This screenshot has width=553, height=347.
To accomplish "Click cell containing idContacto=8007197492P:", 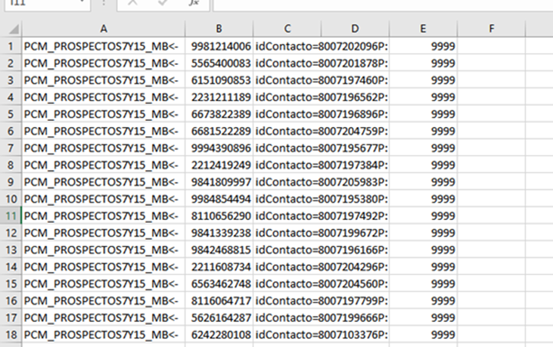I will coord(322,215).
